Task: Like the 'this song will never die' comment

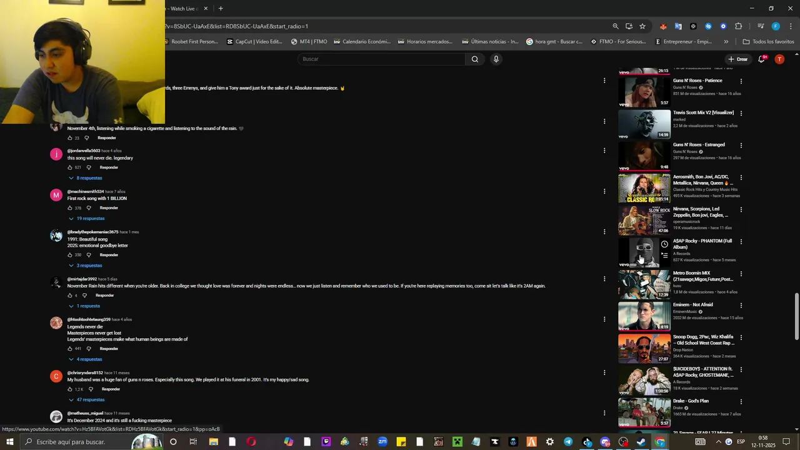Action: point(70,167)
